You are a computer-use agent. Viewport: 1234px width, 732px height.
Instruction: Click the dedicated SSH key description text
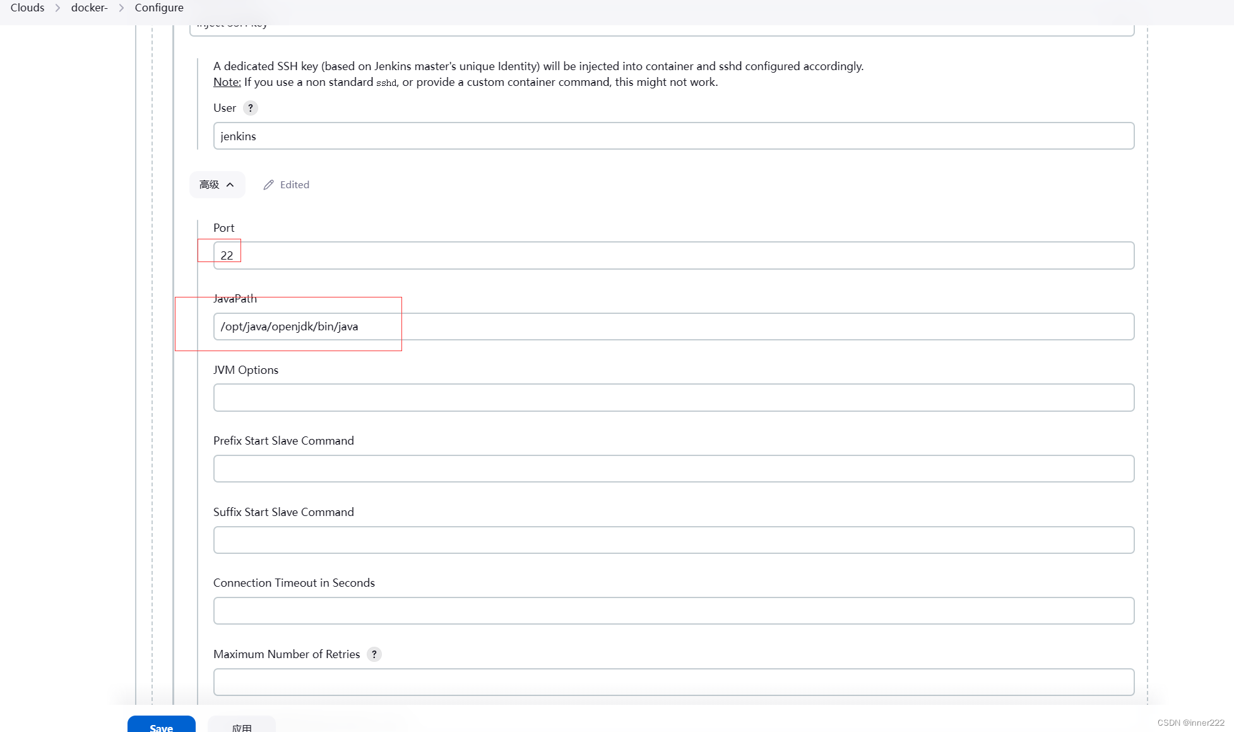(538, 66)
